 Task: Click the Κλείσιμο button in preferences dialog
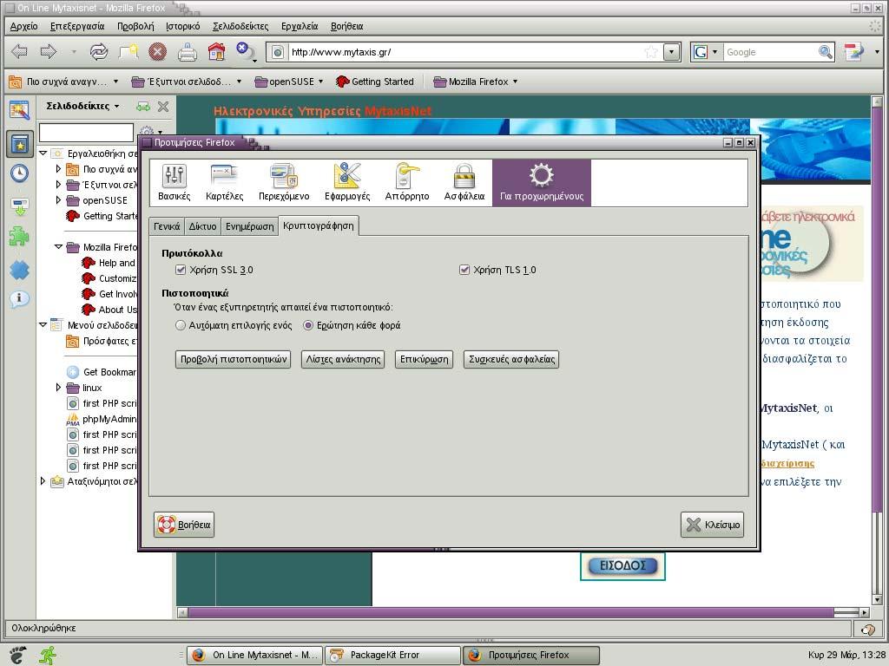click(x=712, y=525)
